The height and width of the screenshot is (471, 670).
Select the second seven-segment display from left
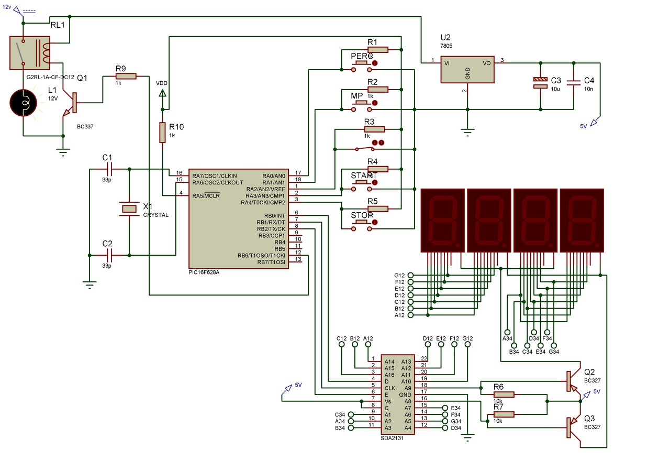click(489, 220)
